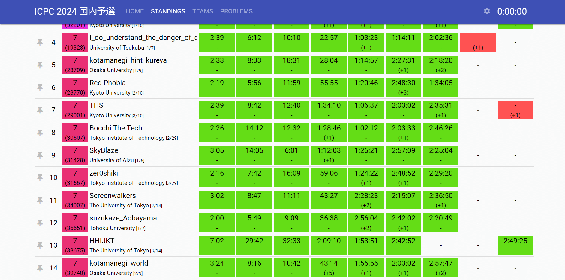Go to the HOME tab
The image size is (565, 280).
coord(135,11)
